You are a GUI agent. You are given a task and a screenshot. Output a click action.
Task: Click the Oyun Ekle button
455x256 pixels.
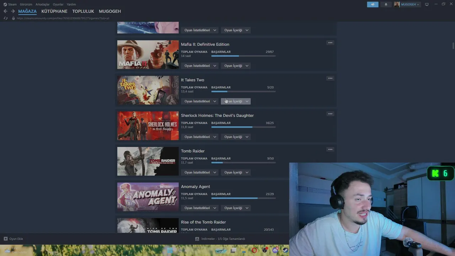(13, 239)
